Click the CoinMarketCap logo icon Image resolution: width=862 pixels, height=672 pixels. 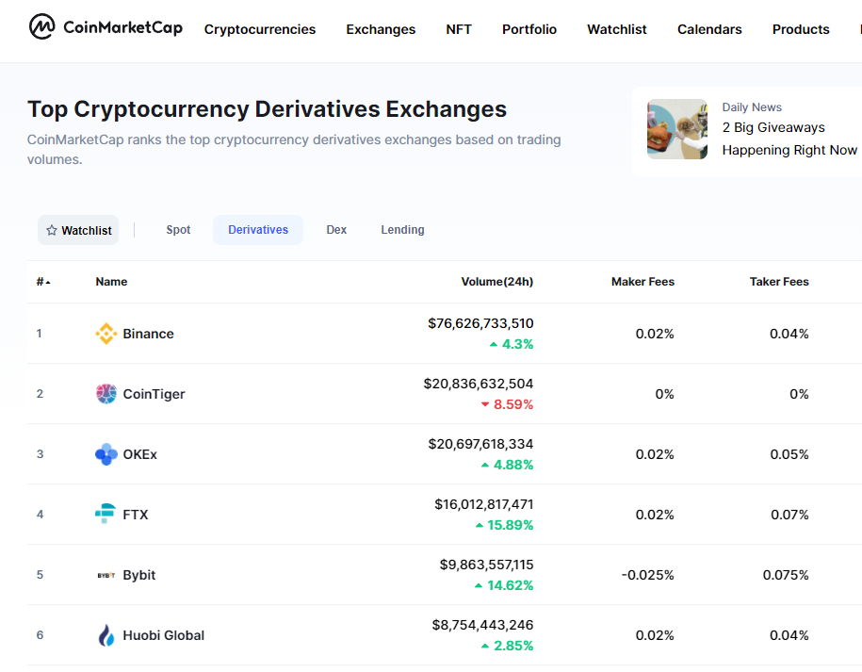pos(42,27)
